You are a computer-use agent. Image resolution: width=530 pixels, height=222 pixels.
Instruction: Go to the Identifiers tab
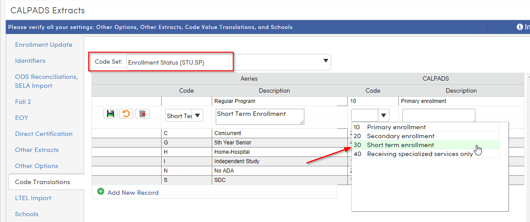coord(30,61)
